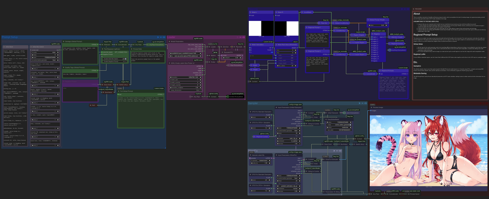Viewport: 489px width, 199px height.
Task: Click right arrow on Global Prompt Weight value
Action: tap(387, 25)
